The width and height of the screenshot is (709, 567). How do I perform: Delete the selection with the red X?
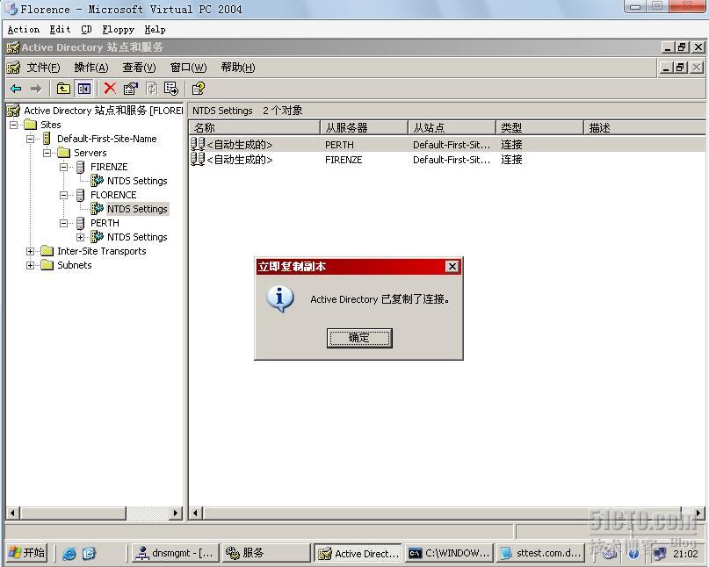[110, 88]
